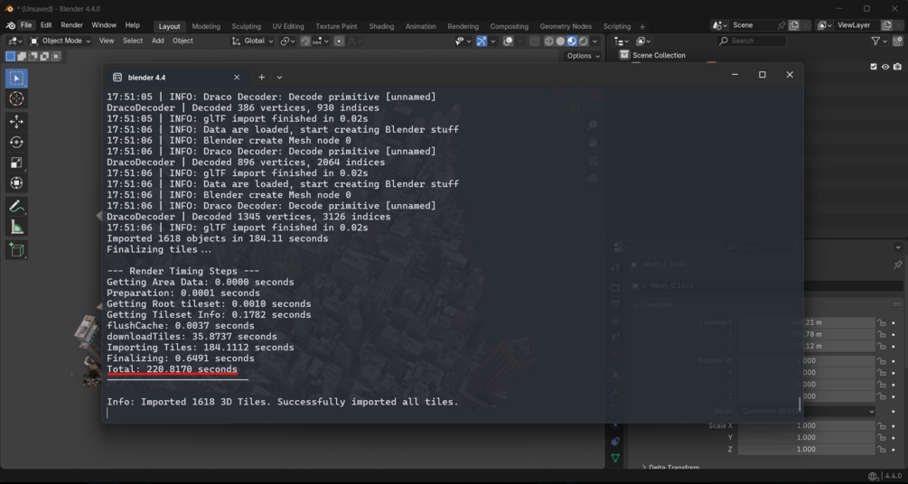Open the Object Data properties tab
This screenshot has height=484, width=908.
[615, 458]
